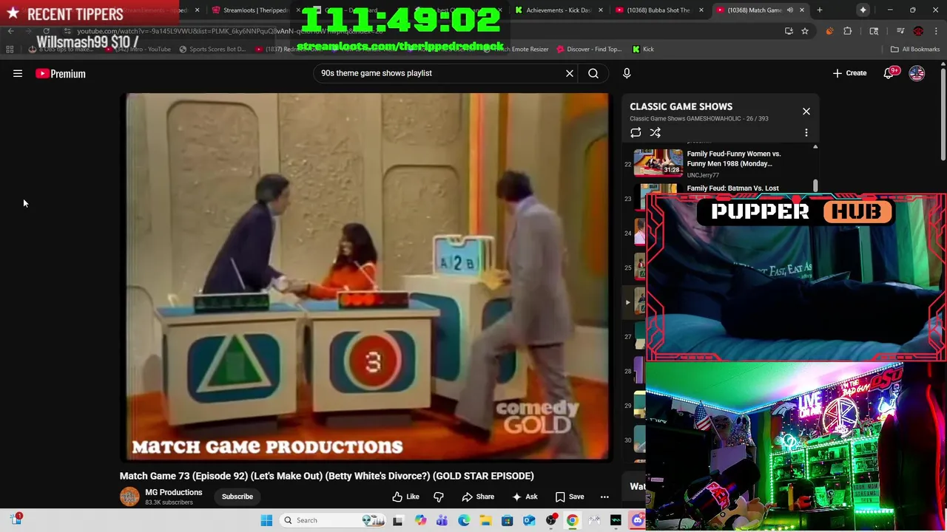Open MG Productions channel avatar

coord(129,497)
